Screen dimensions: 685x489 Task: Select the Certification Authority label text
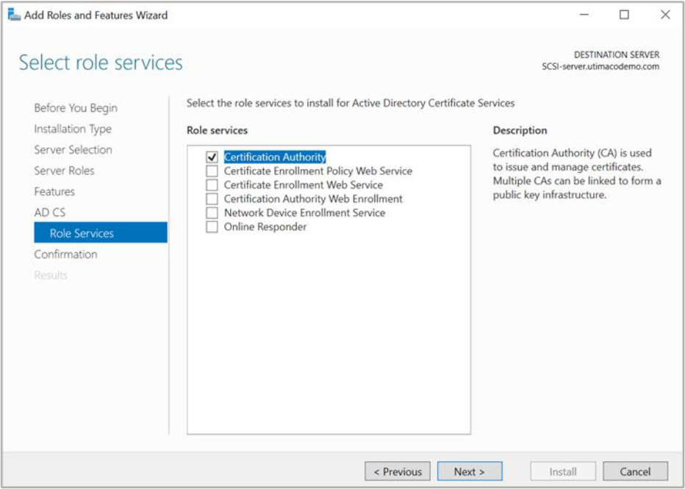tap(274, 157)
